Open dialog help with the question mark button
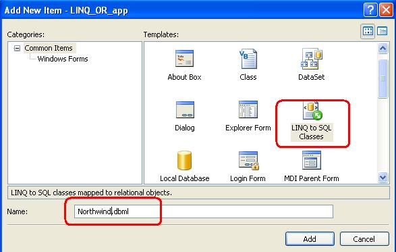Image resolution: width=396 pixels, height=252 pixels. (x=370, y=10)
